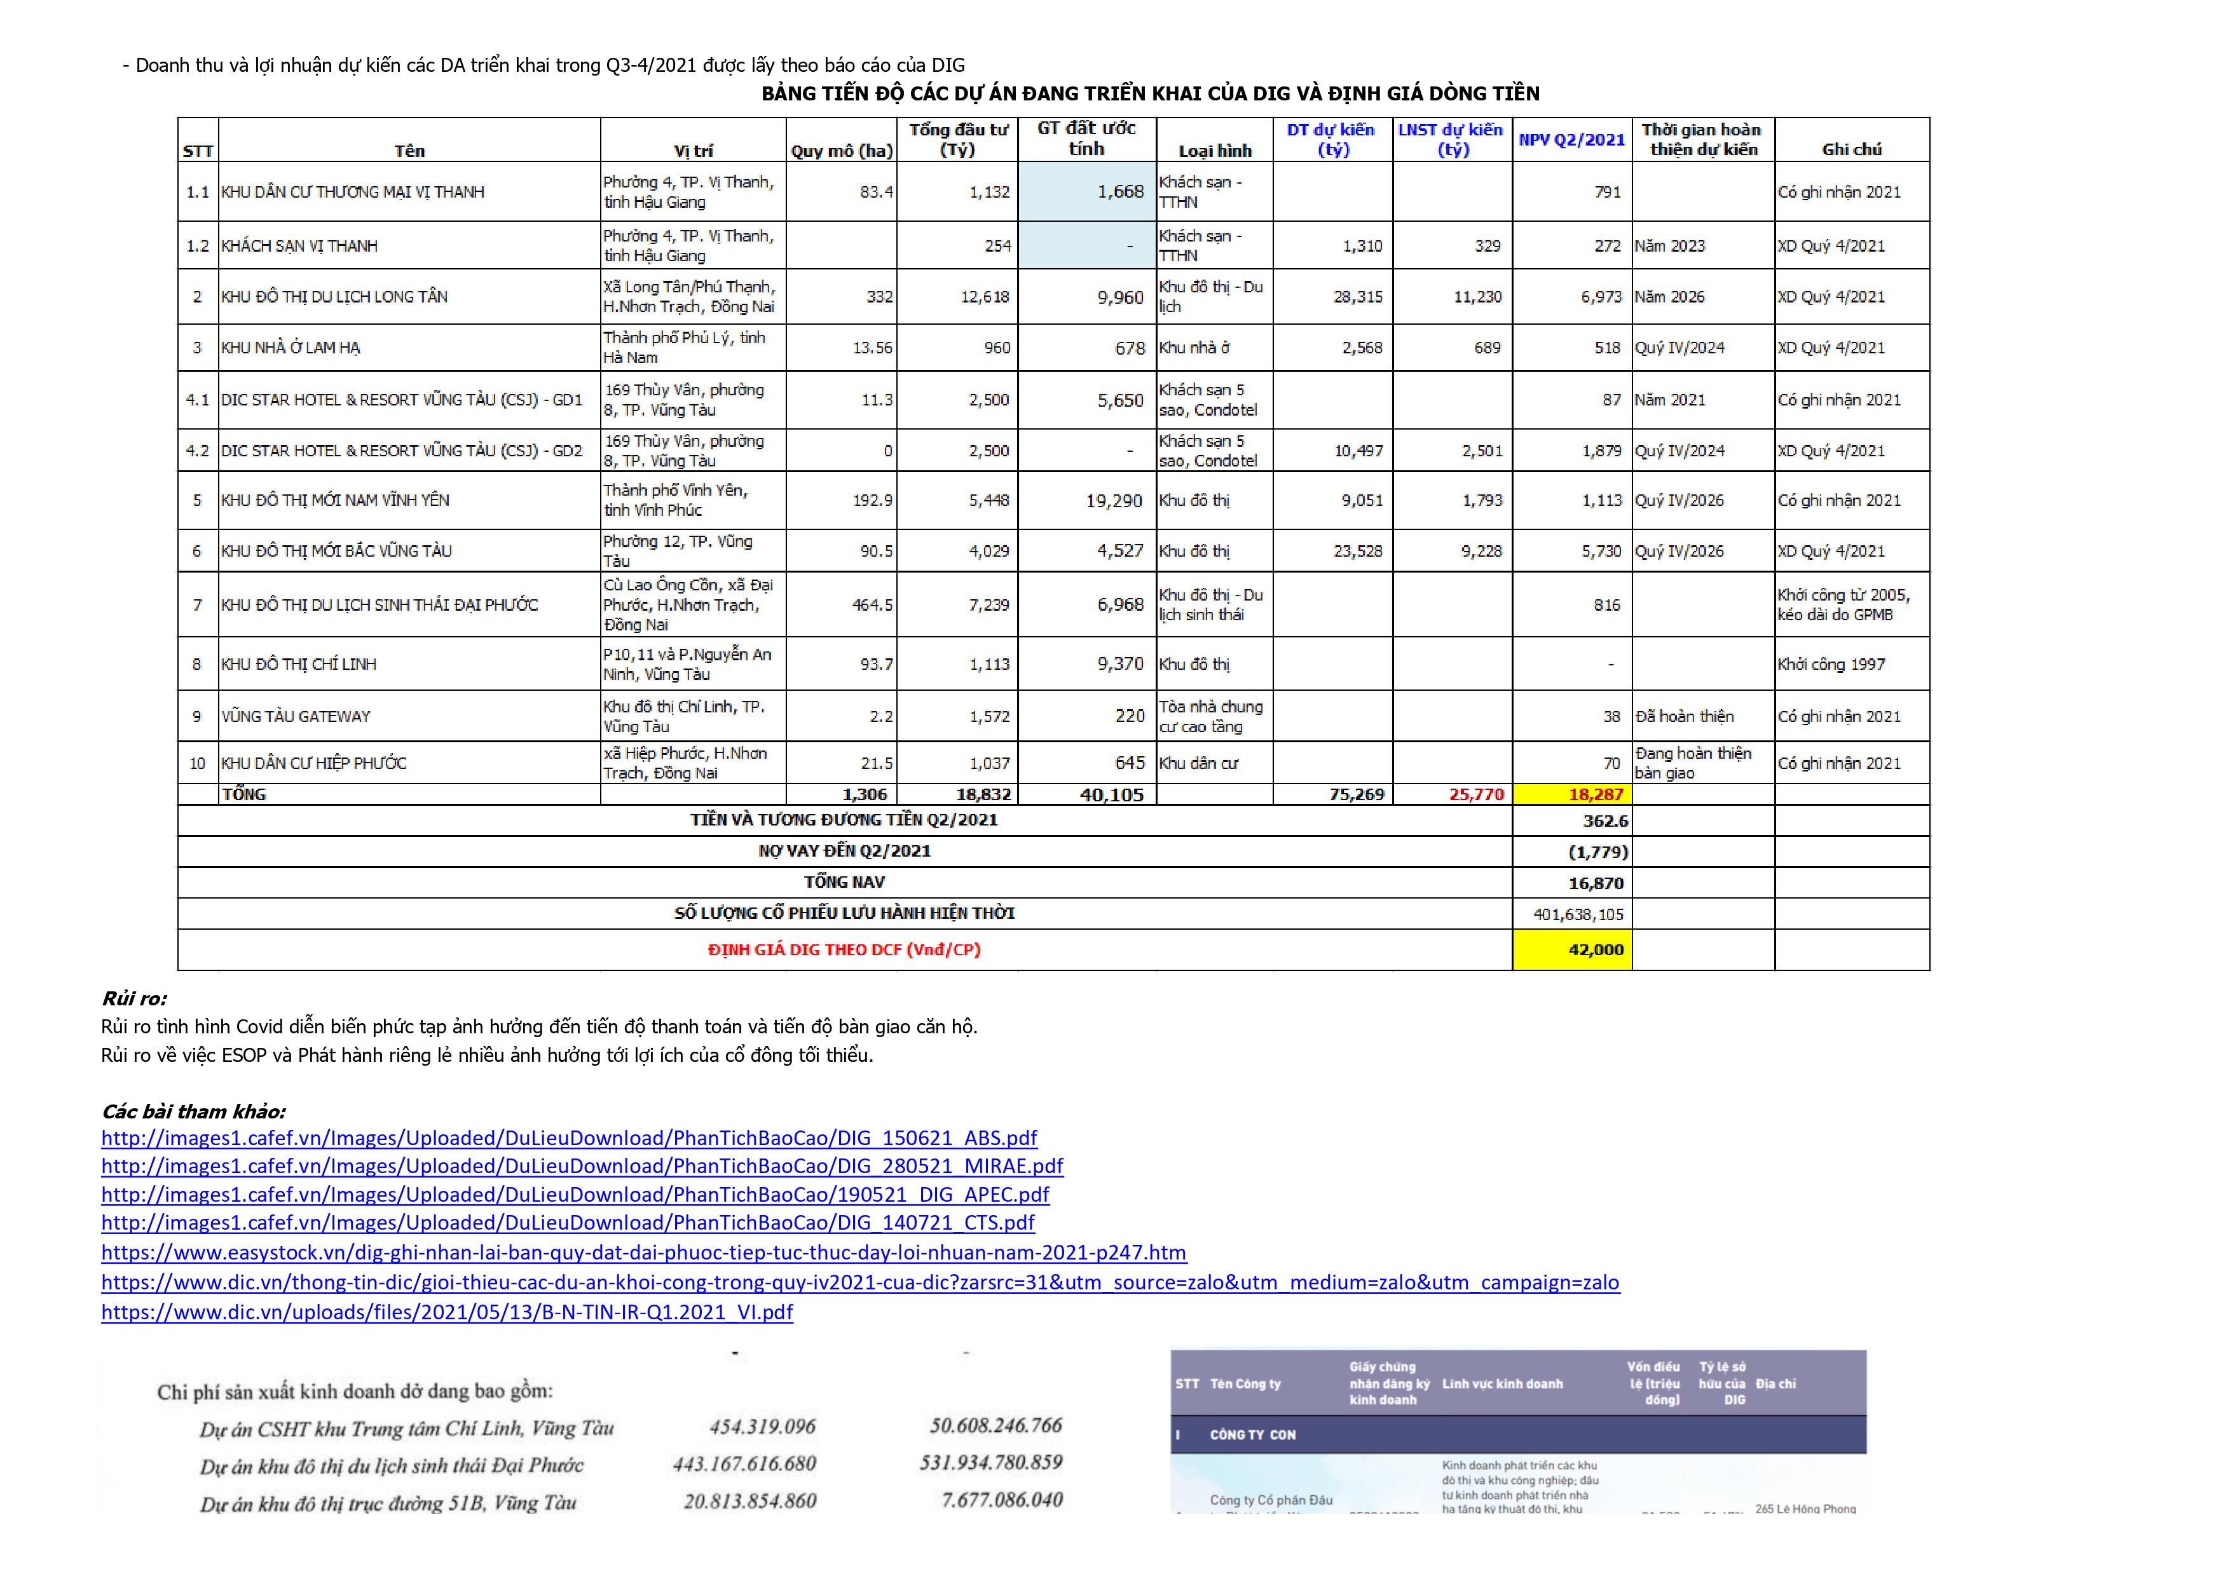The width and height of the screenshot is (2230, 1576).
Task: Open the B-N-TIN-IR-Q1.2021_VI.pdf link
Action: [x=447, y=1313]
